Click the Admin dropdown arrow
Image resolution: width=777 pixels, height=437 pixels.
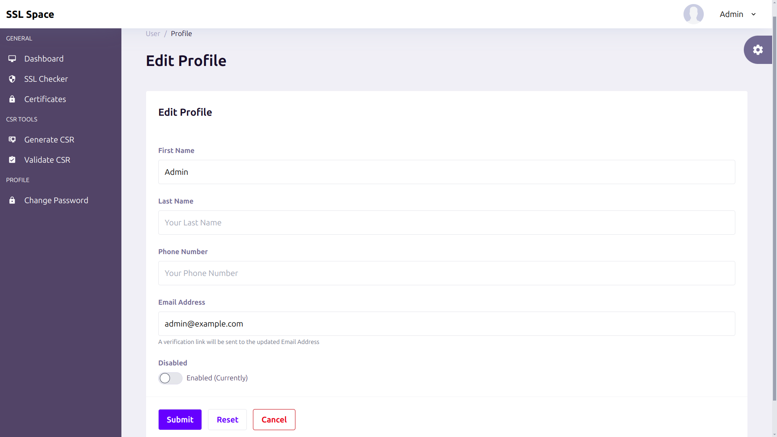(x=753, y=14)
